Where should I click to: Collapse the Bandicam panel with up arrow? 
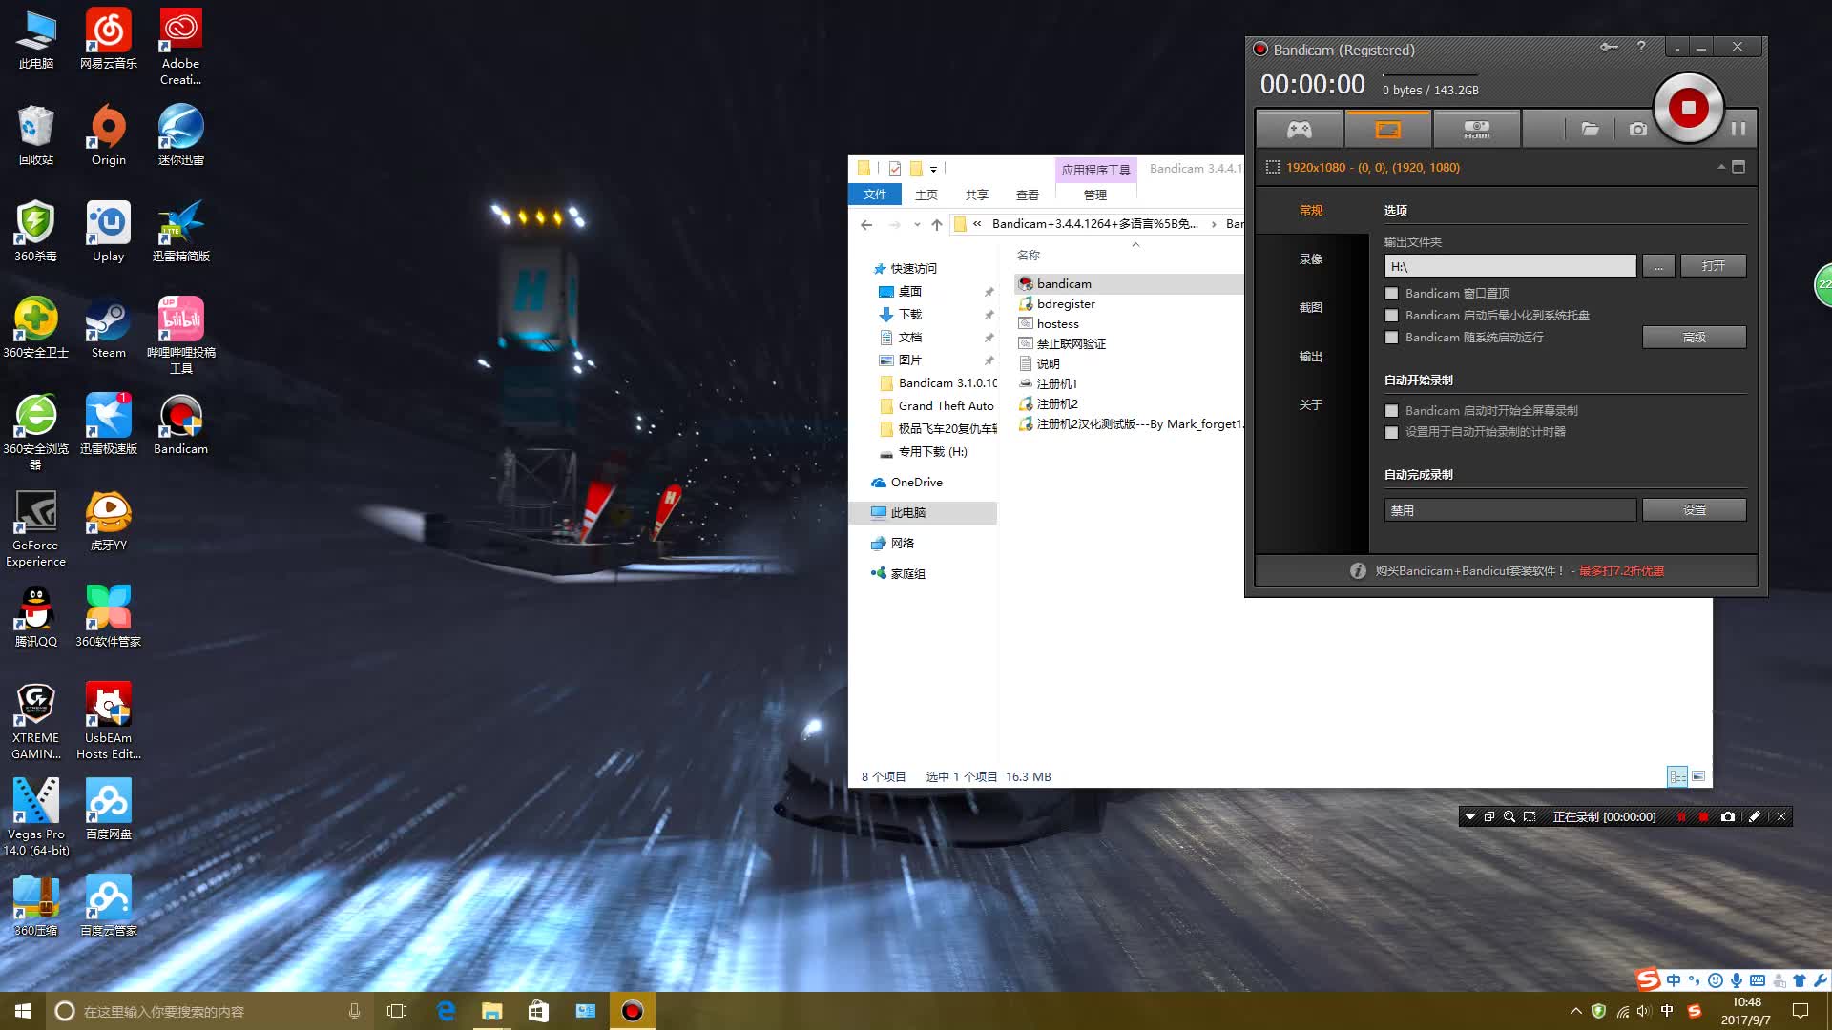point(1720,167)
